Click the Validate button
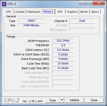 point(74,100)
